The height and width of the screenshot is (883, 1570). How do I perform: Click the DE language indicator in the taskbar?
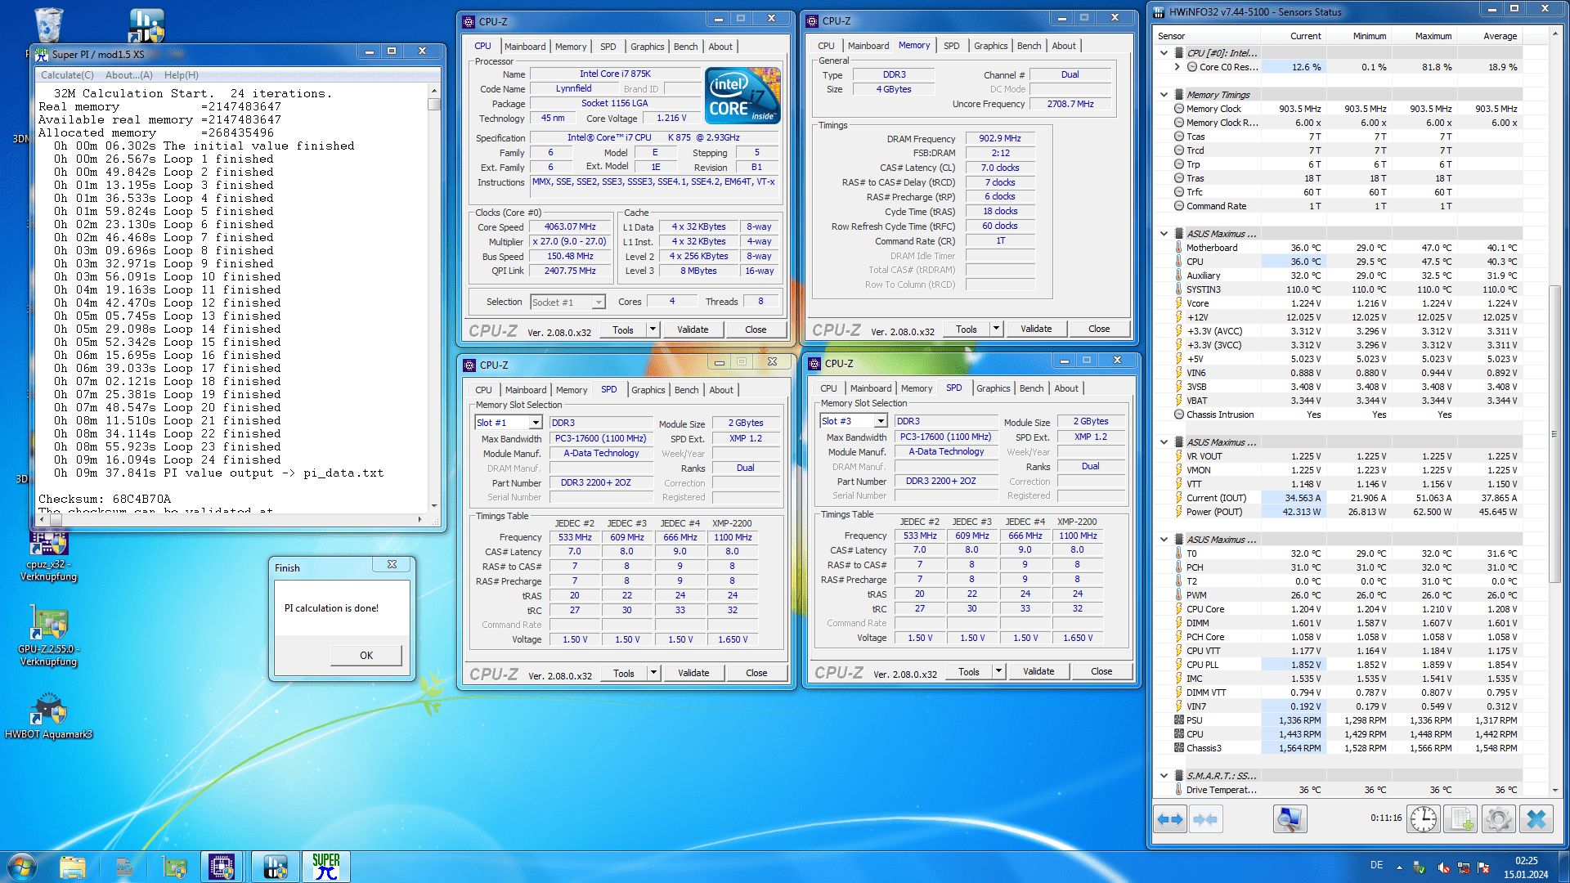1376,865
